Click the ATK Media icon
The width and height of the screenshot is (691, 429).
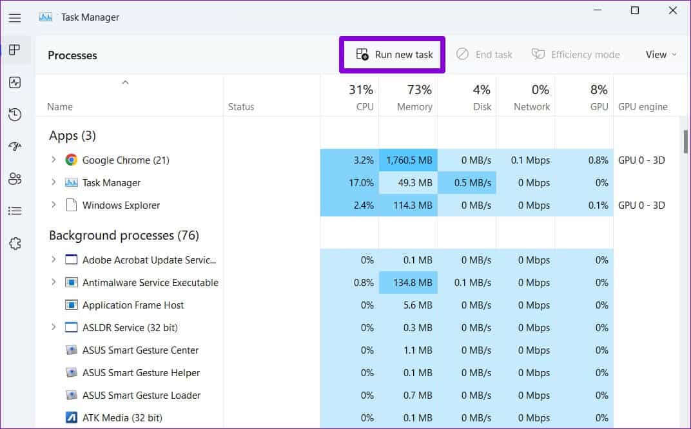[x=71, y=417]
